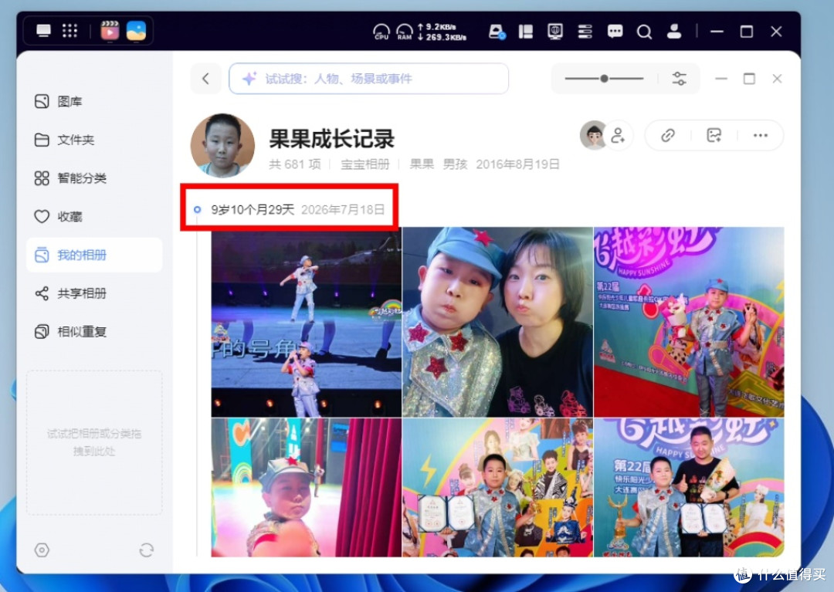Open the storage drive status icon

pos(497,32)
